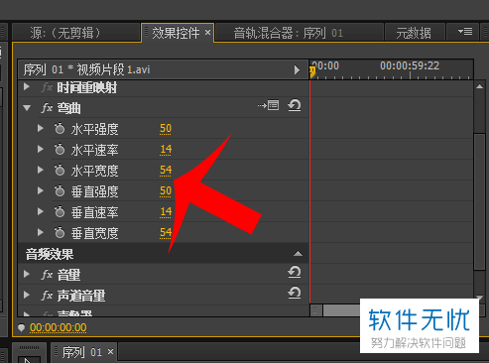Expand the 水平宽度 parameter
The height and width of the screenshot is (363, 489).
(x=41, y=170)
